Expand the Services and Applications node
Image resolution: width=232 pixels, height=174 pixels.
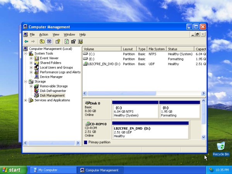click(x=26, y=100)
